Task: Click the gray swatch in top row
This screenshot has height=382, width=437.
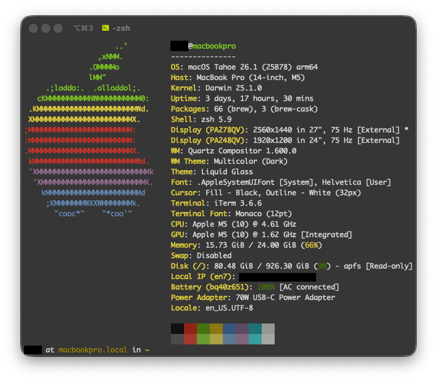Action: pyautogui.click(x=268, y=328)
